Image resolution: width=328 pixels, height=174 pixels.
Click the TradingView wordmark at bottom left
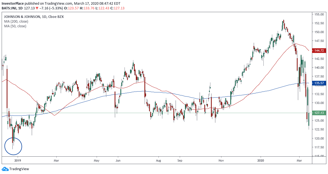19,169
